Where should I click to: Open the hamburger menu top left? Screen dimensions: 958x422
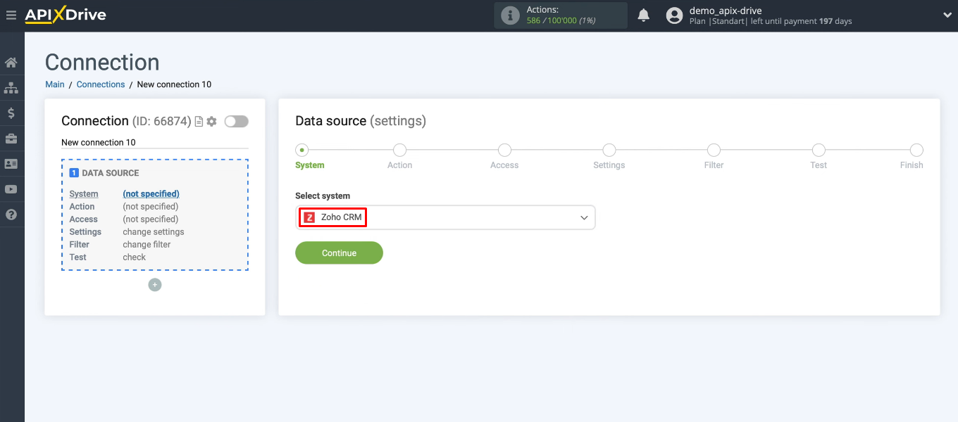click(11, 15)
